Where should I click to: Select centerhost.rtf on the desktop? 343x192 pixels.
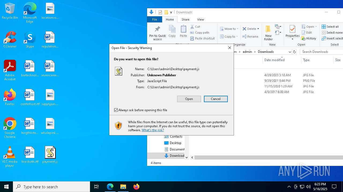tap(30, 97)
